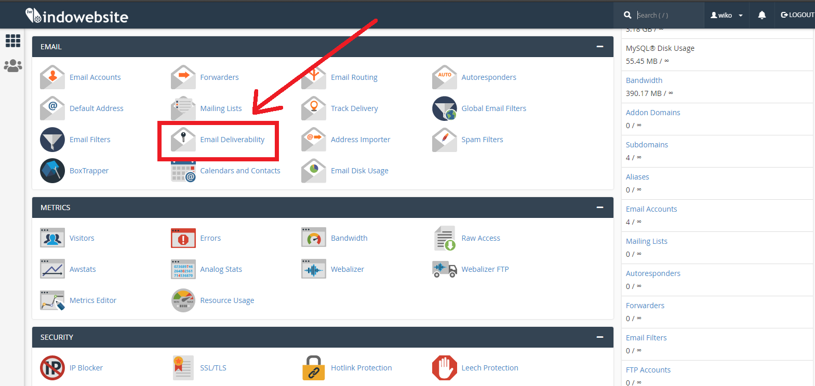
Task: Open the Email Deliverability link
Action: click(x=232, y=140)
